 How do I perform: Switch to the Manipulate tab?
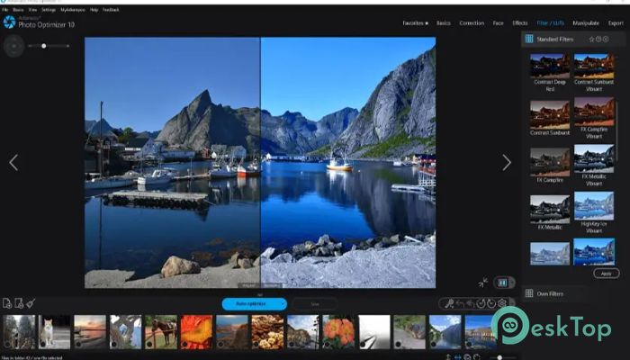tap(586, 23)
